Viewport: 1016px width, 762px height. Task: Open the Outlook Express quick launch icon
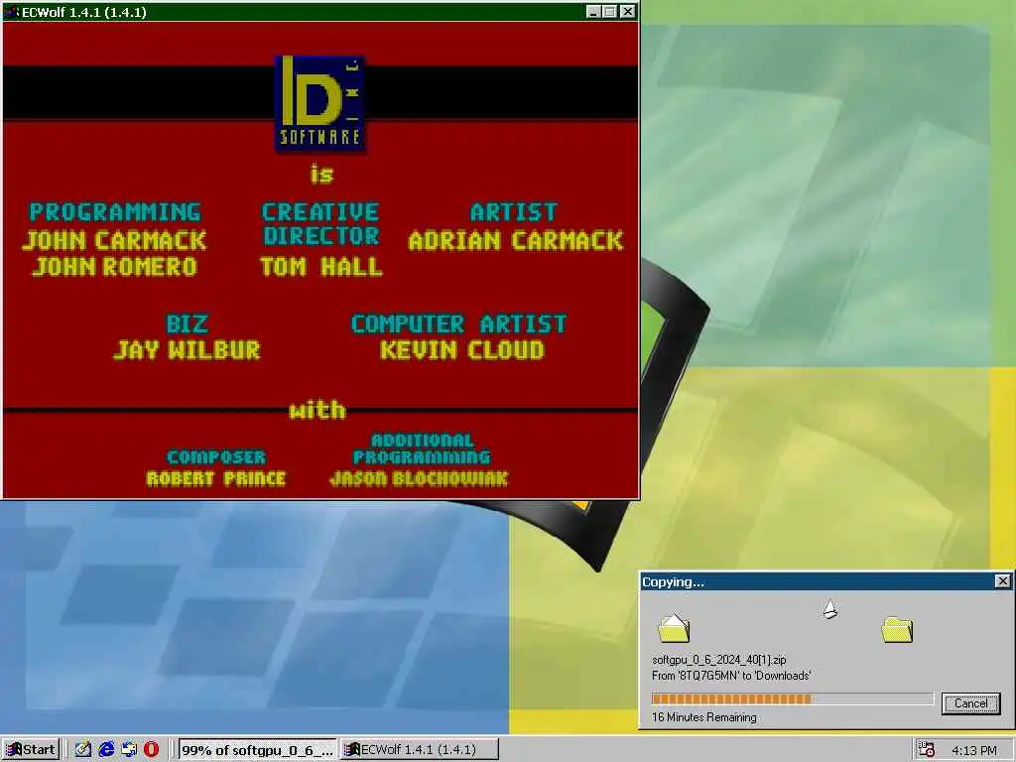(129, 750)
